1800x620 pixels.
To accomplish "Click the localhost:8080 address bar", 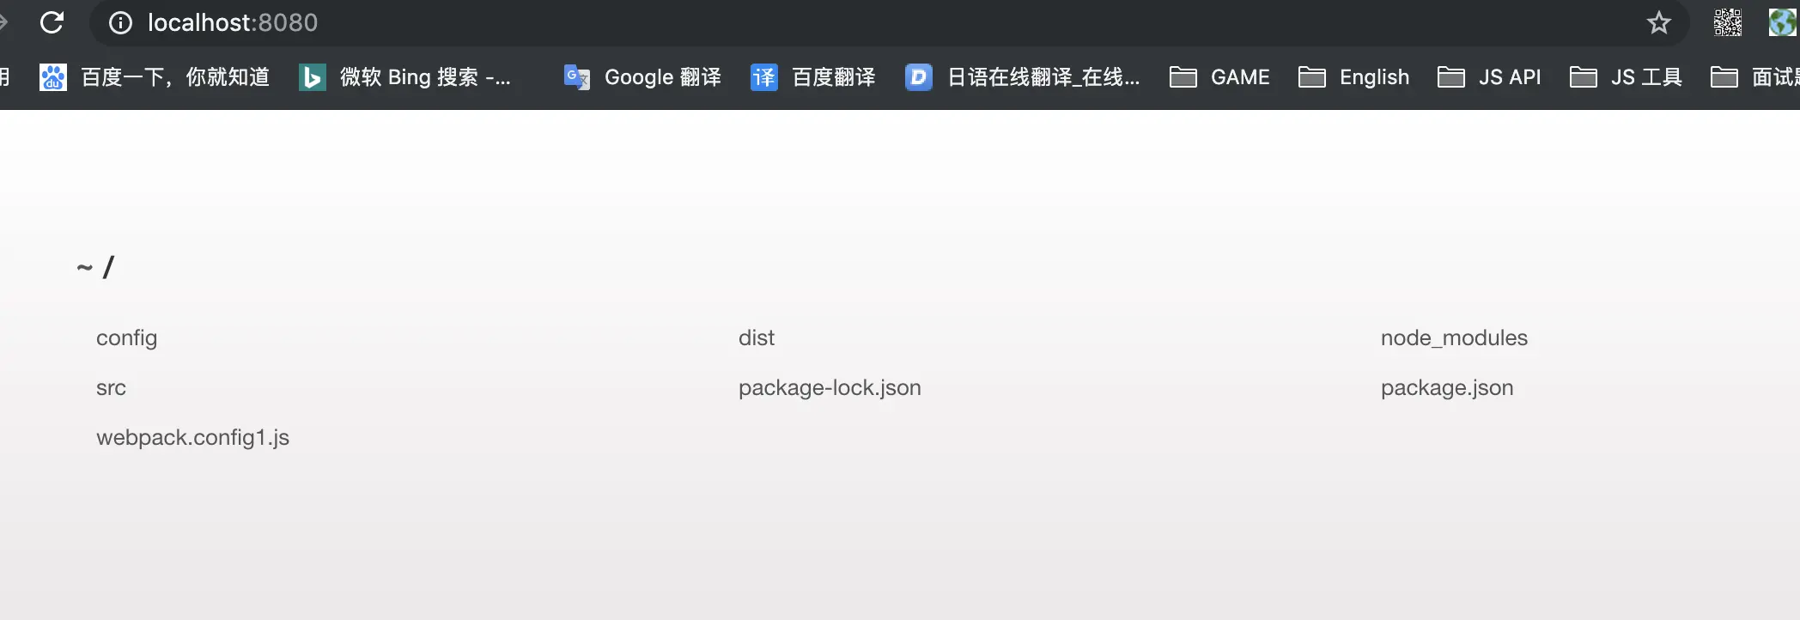I will tap(859, 22).
